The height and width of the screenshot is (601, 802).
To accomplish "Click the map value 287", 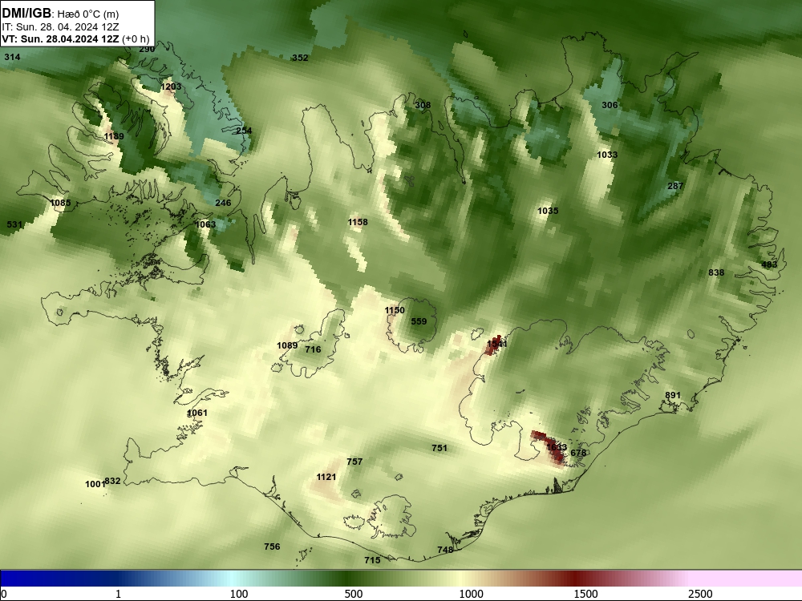I will [x=675, y=186].
